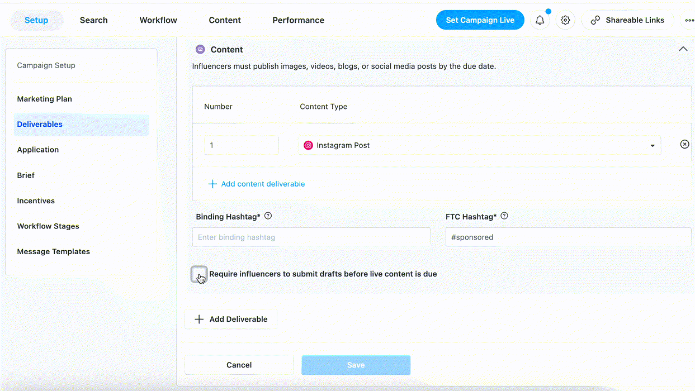The height and width of the screenshot is (391, 695).
Task: Click the purple Content section icon
Action: [200, 49]
